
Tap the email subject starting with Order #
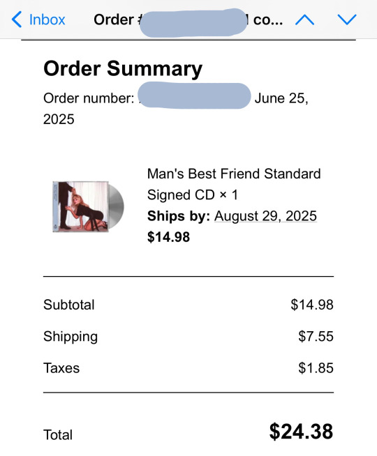click(188, 20)
